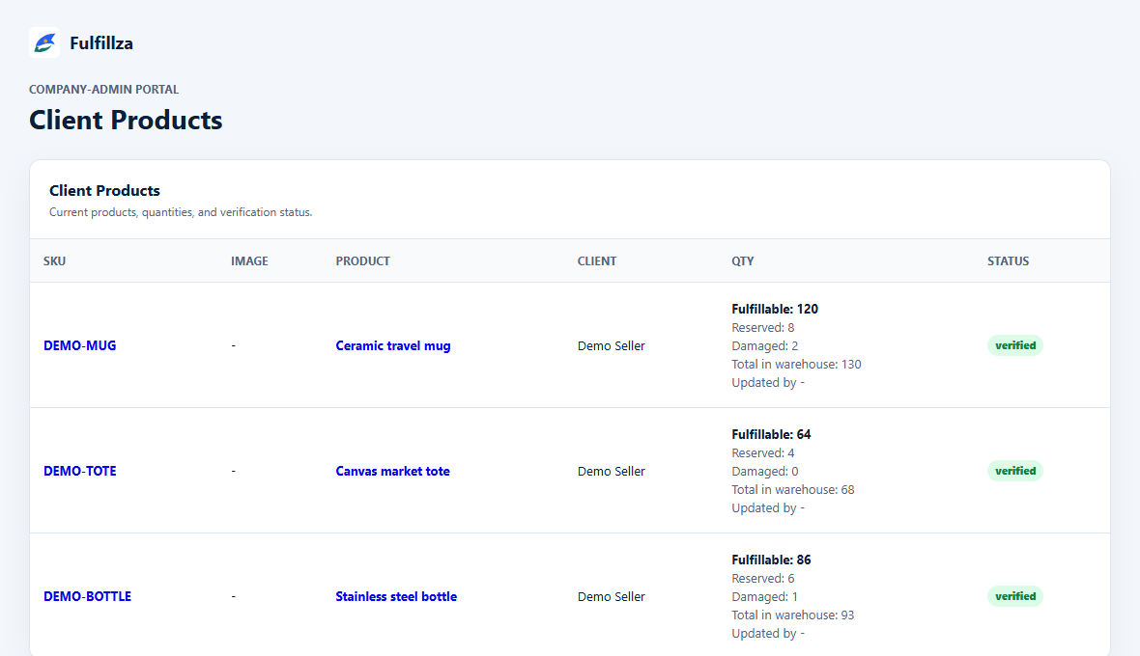Click 'Updated by -' in DEMO-BOTTLE row
Viewport: 1140px width, 656px height.
point(768,634)
